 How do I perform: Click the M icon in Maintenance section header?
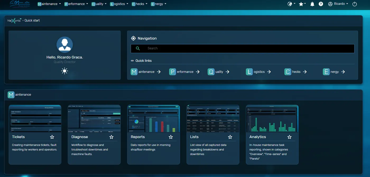point(11,95)
